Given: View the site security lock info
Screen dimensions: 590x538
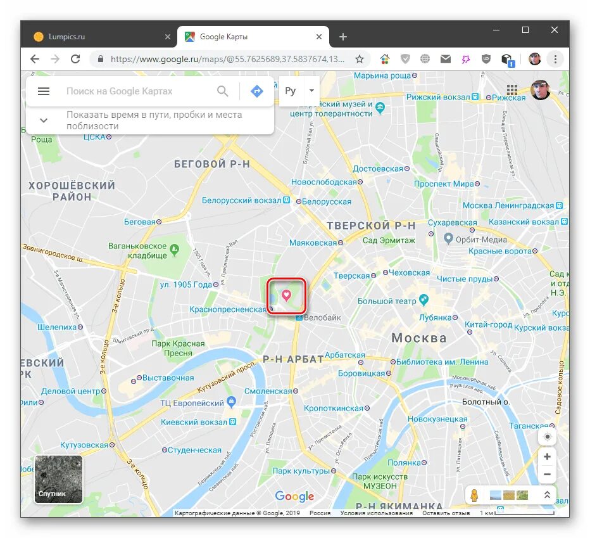Looking at the screenshot, I should pos(100,59).
